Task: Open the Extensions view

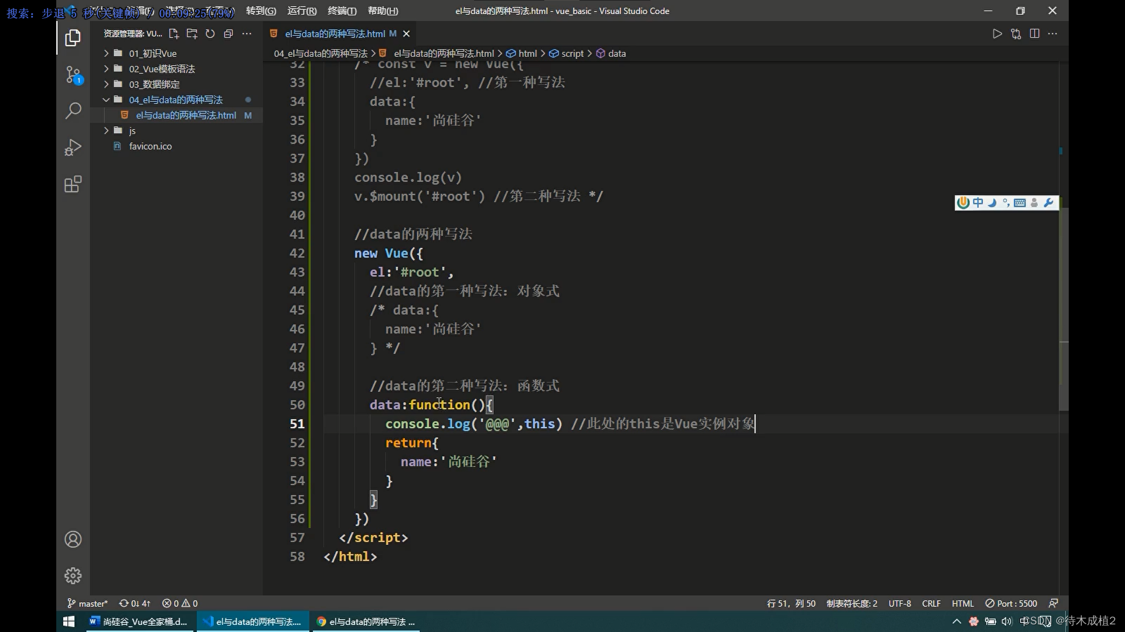Action: [73, 184]
